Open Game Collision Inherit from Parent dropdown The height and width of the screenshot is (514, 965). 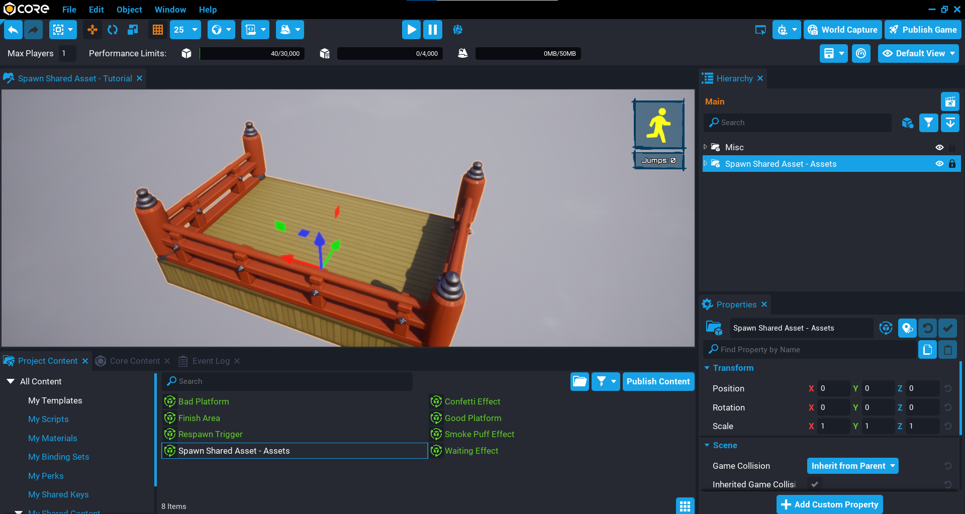(x=852, y=466)
